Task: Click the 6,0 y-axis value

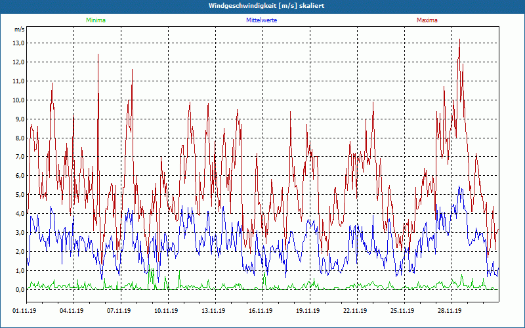Action: tap(20, 176)
